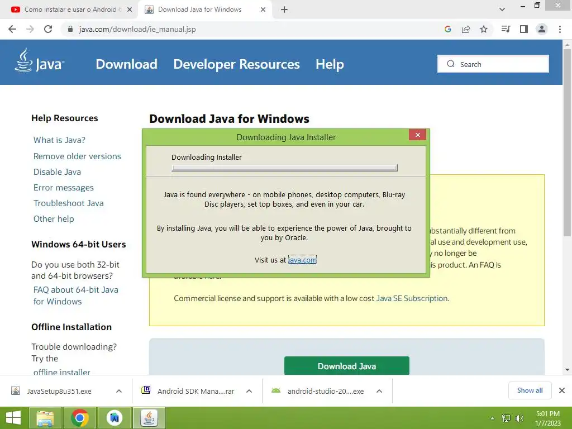Close the Downloading Java Installer dialog

pyautogui.click(x=418, y=135)
